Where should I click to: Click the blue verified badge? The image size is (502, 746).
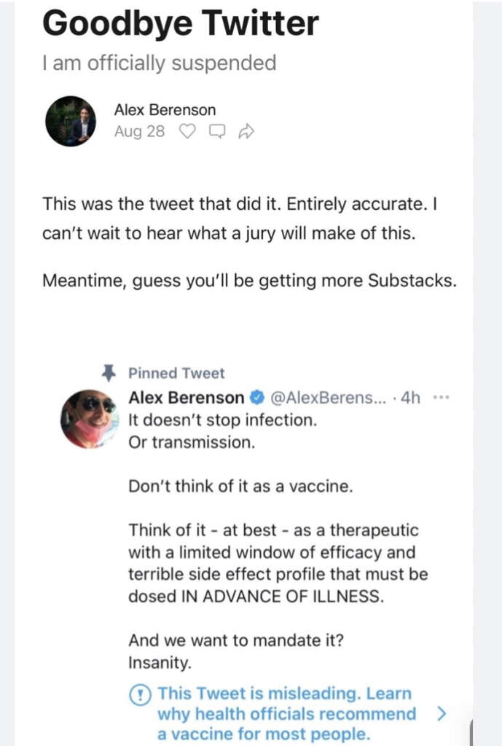[x=256, y=398]
